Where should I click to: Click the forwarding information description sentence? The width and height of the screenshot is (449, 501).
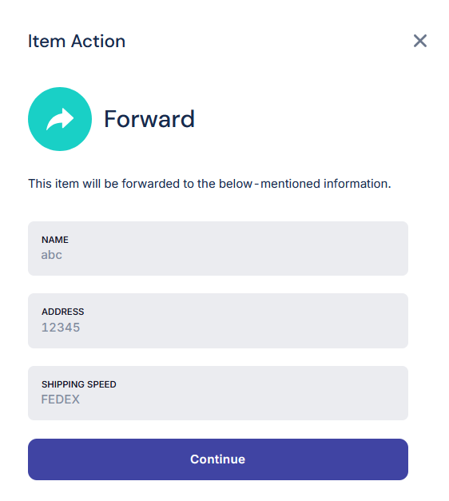click(209, 184)
